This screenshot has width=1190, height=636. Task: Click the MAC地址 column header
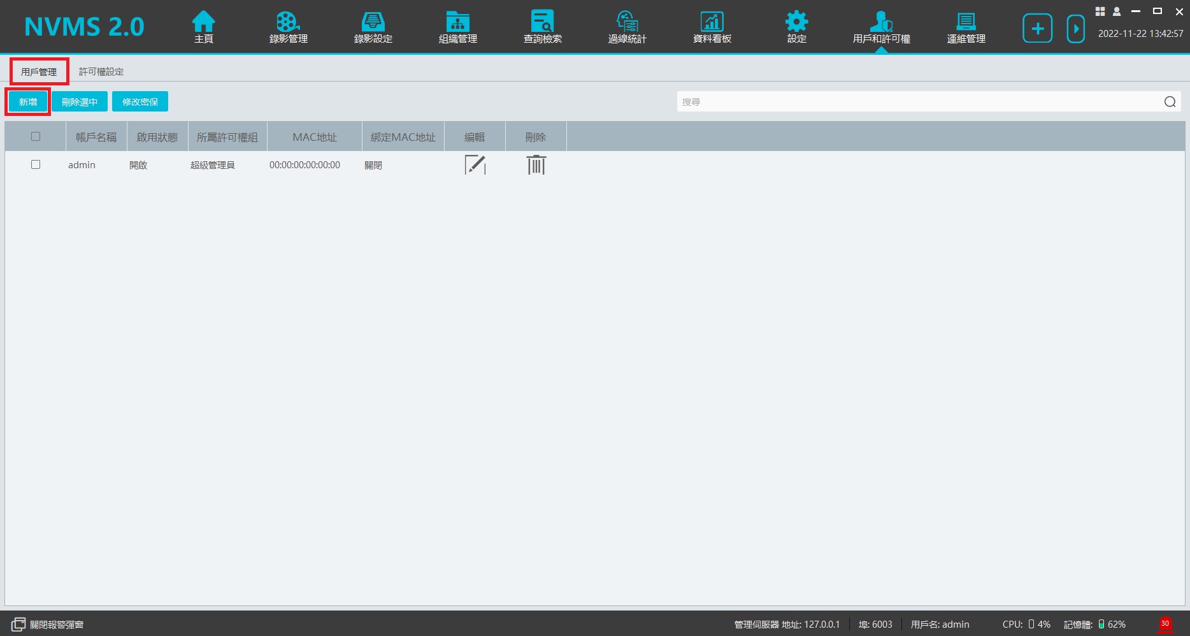[315, 137]
